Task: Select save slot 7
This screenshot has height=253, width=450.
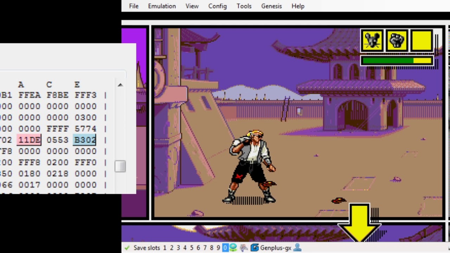Action: click(205, 248)
